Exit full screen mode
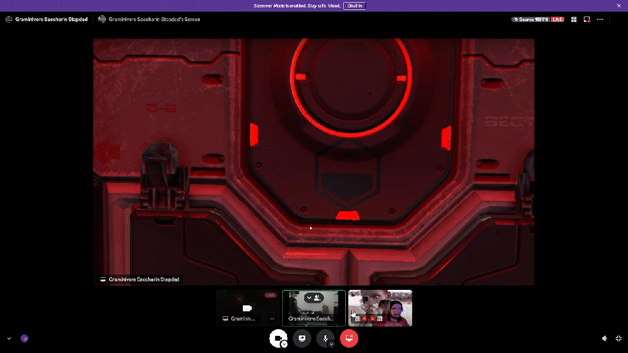Viewport: 628px width, 353px height. pyautogui.click(x=618, y=338)
